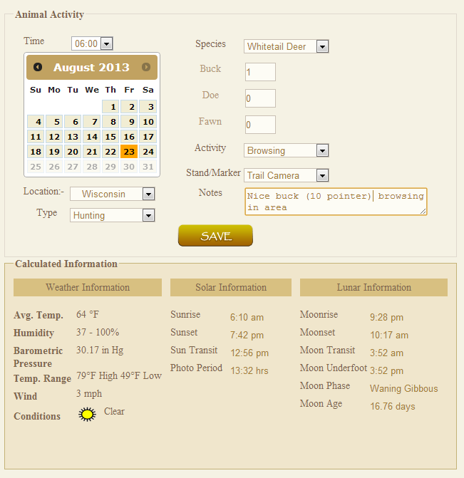
Task: Select August 5 on calendar
Action: (x=54, y=122)
